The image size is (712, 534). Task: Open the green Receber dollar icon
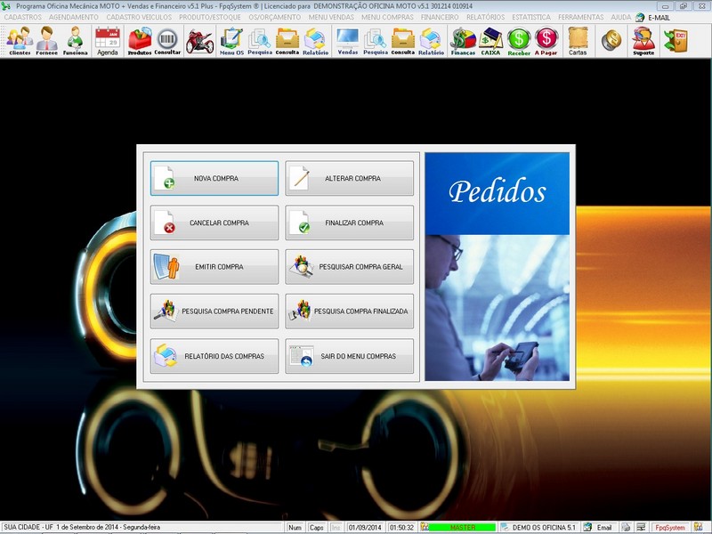(519, 41)
